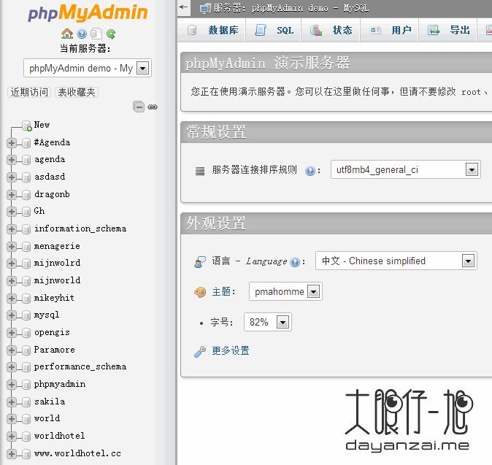Open the phpMyAdmin documentation help icon
The width and height of the screenshot is (492, 465).
pos(82,34)
